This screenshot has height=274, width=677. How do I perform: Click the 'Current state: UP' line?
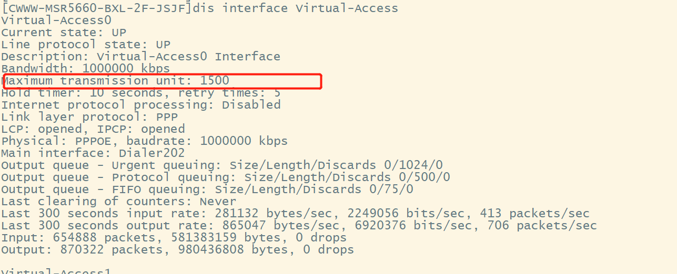pyautogui.click(x=63, y=33)
